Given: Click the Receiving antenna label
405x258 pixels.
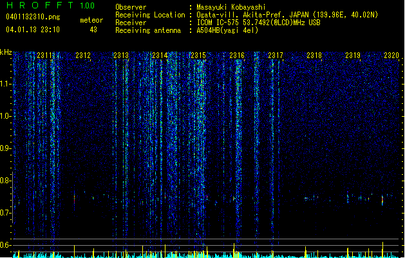Looking at the screenshot, I should 148,30.
